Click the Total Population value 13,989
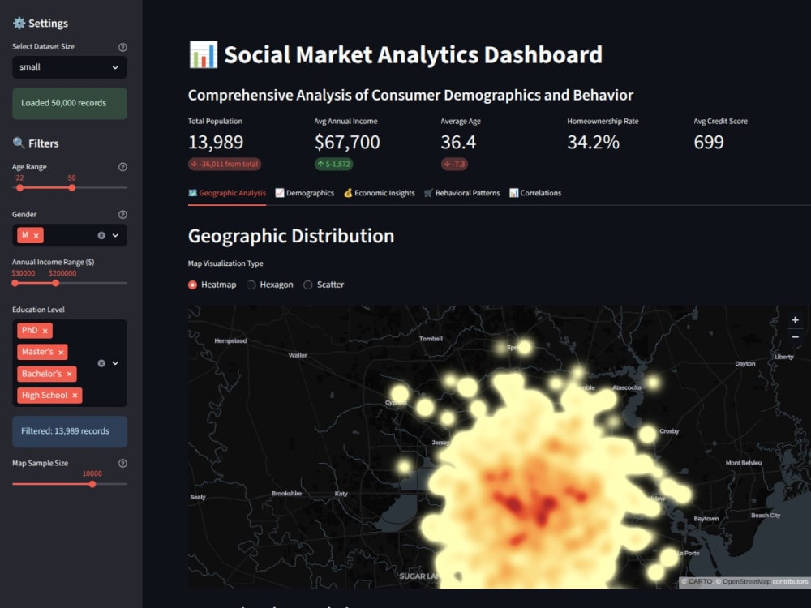Viewport: 811px width, 608px height. click(216, 142)
